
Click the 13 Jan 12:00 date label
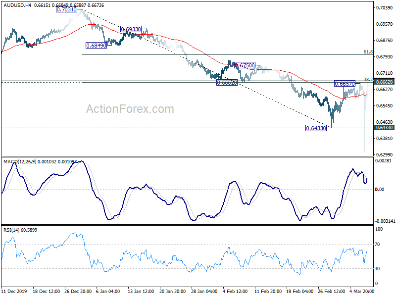click(x=141, y=291)
